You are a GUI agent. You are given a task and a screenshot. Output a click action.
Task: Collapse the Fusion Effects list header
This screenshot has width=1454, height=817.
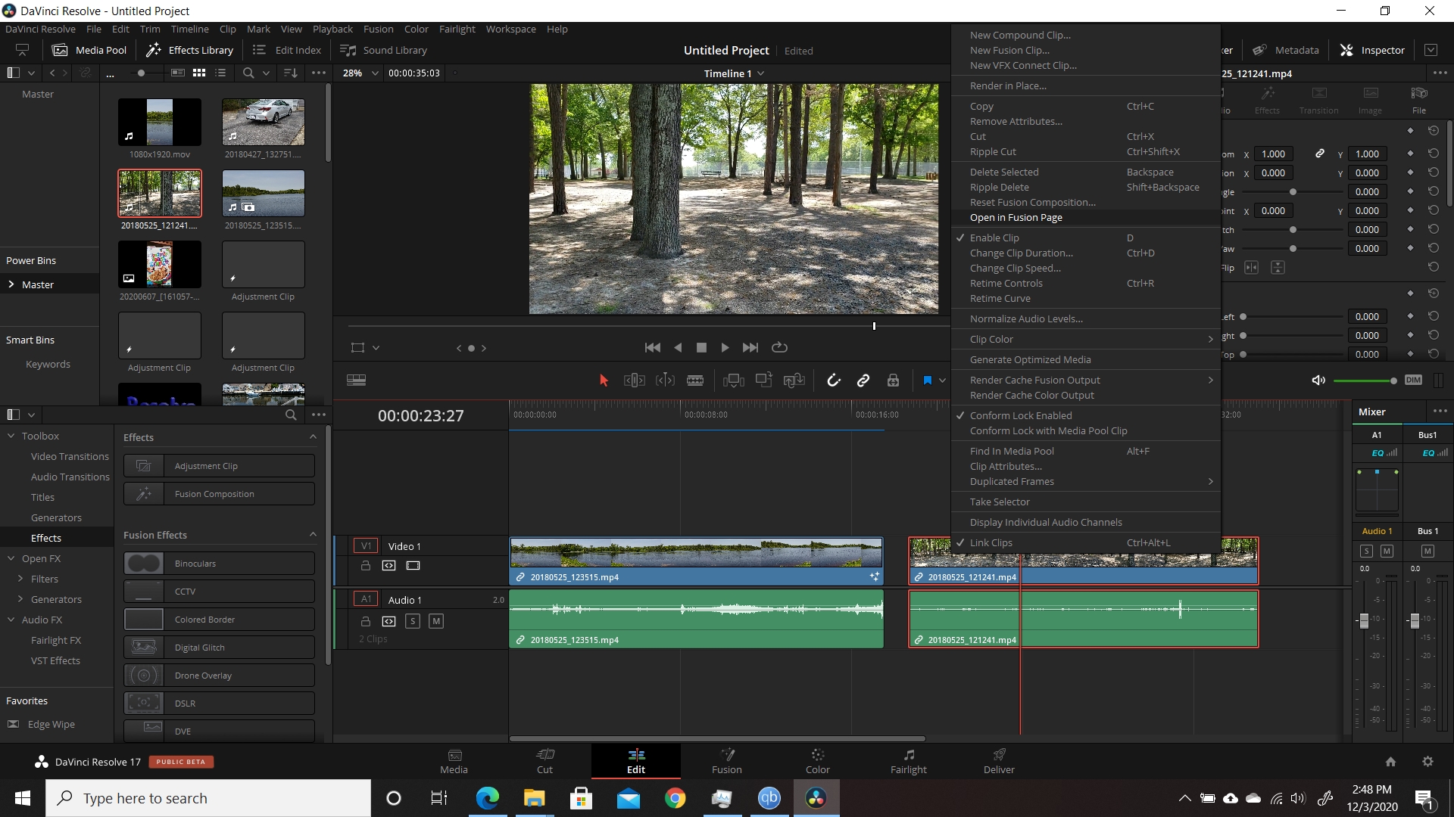click(313, 535)
